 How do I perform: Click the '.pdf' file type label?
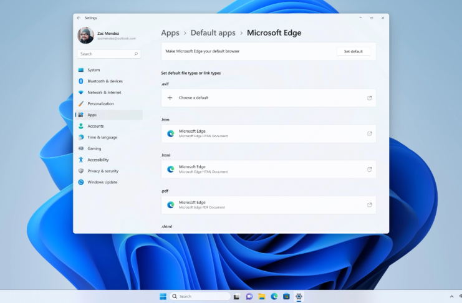click(165, 191)
